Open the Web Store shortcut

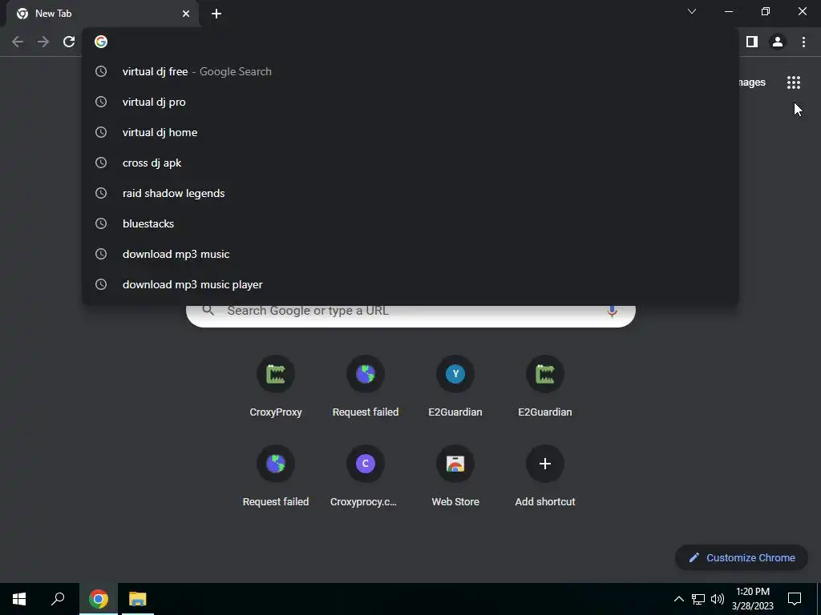(x=455, y=477)
